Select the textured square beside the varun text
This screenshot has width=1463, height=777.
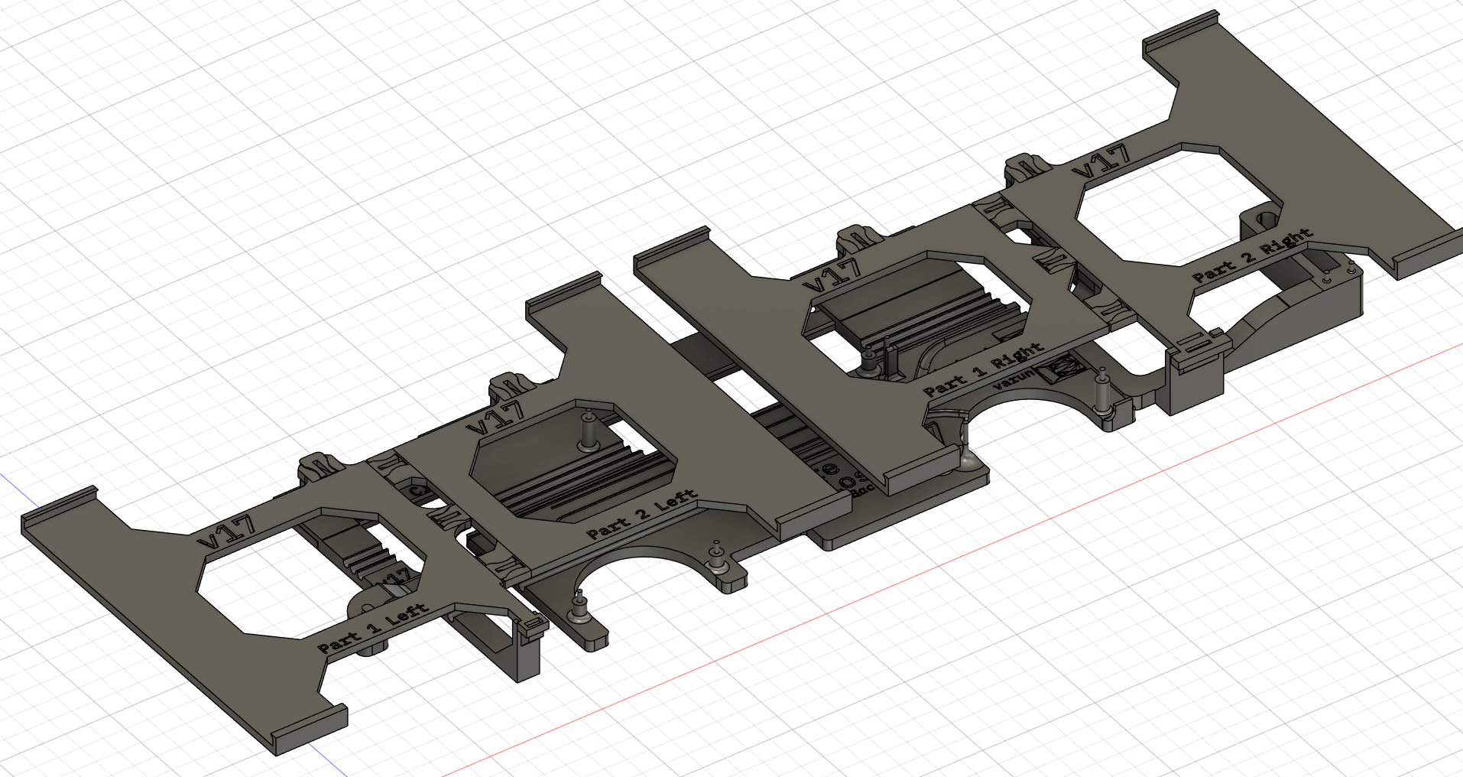pyautogui.click(x=1059, y=369)
